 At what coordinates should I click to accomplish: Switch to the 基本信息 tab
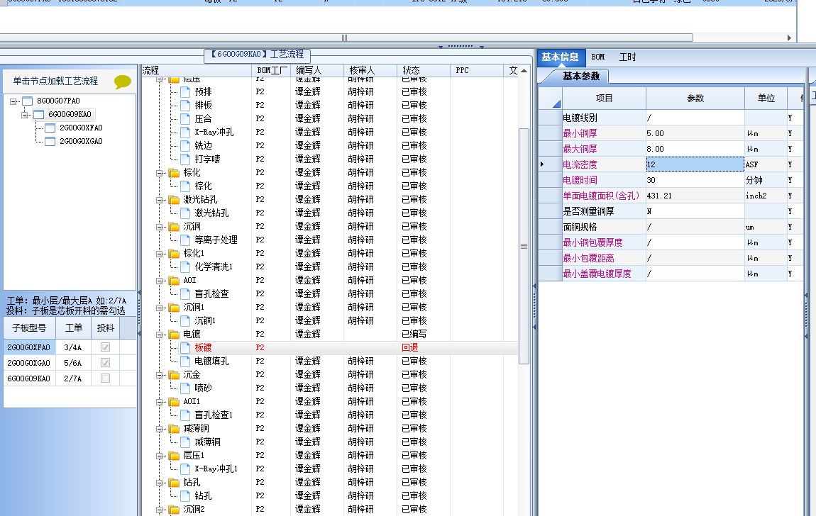[x=561, y=57]
